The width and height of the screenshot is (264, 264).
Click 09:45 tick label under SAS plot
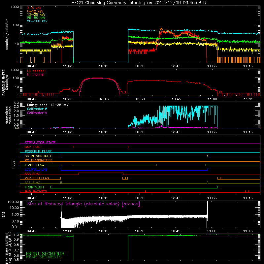(x=31, y=231)
